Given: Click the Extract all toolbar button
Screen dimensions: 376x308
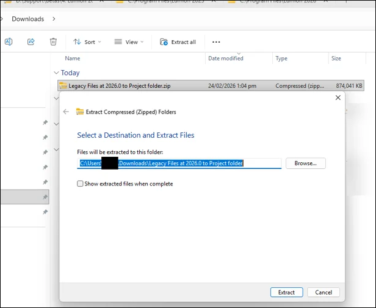Looking at the screenshot, I should (x=178, y=42).
